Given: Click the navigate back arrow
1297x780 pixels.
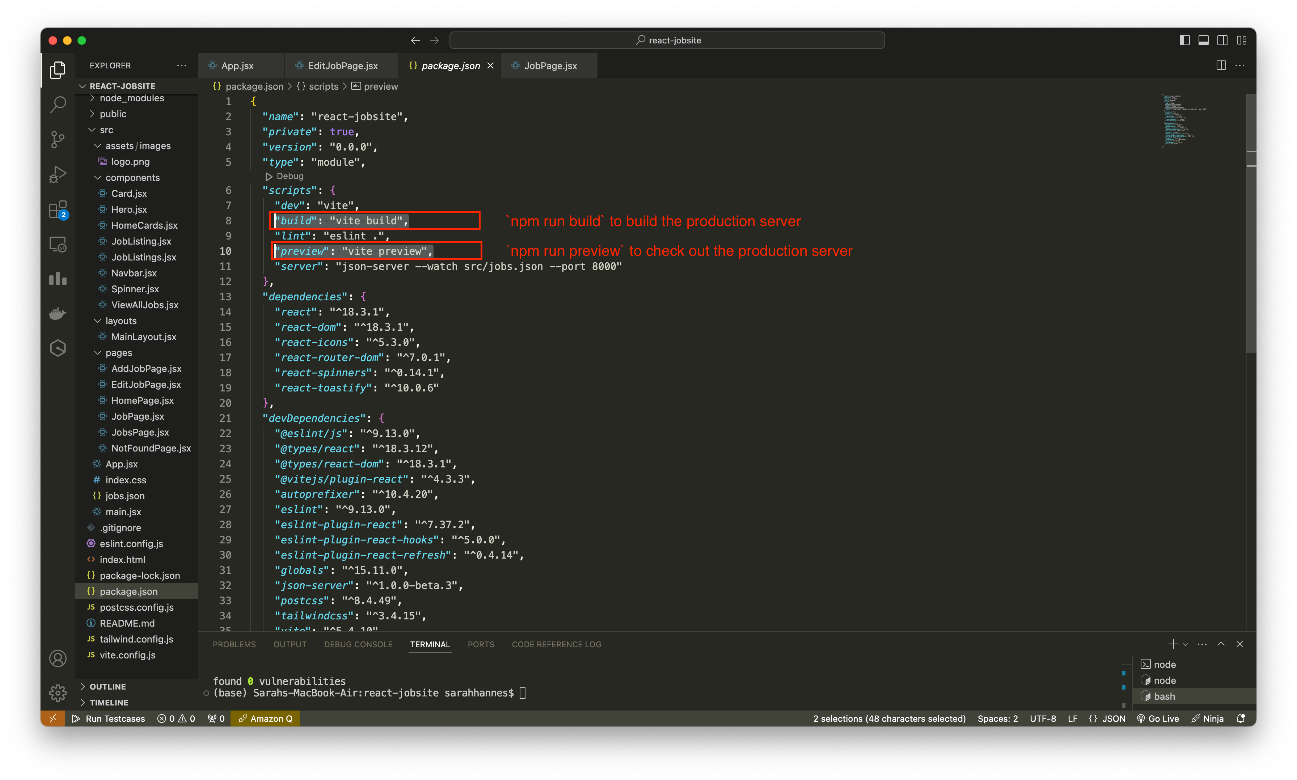Looking at the screenshot, I should 415,41.
